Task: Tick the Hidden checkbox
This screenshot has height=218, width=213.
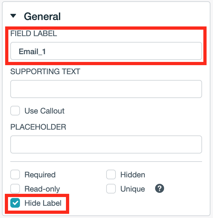Action: click(x=111, y=174)
